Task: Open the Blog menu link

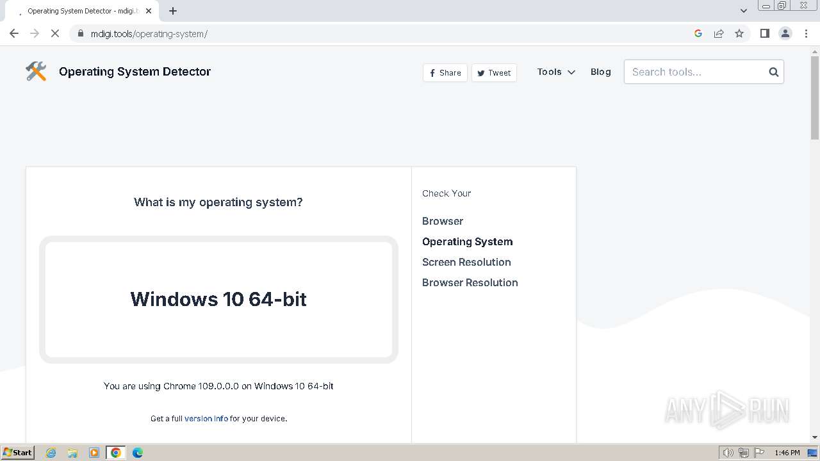Action: tap(601, 72)
